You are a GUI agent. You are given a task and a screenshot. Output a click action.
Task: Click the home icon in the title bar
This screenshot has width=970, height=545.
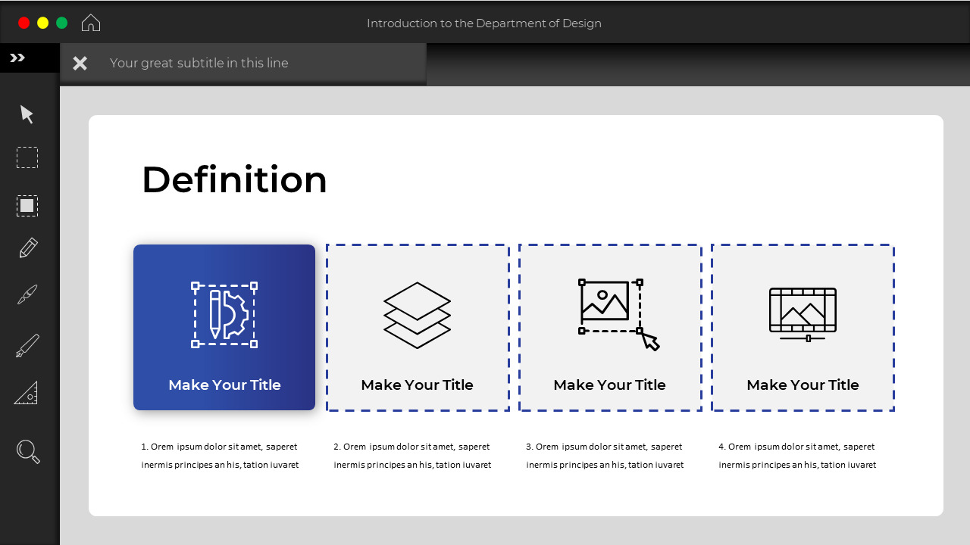click(91, 22)
